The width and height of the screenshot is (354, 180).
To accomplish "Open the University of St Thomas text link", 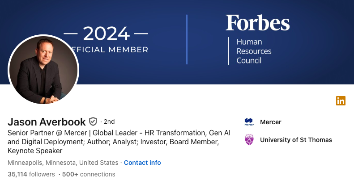I will 296,140.
